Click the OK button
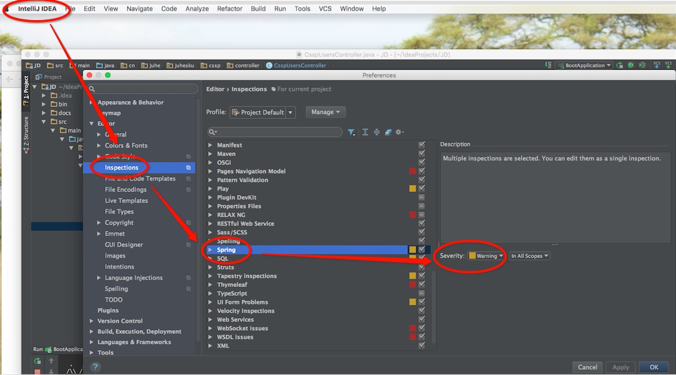 click(x=654, y=367)
